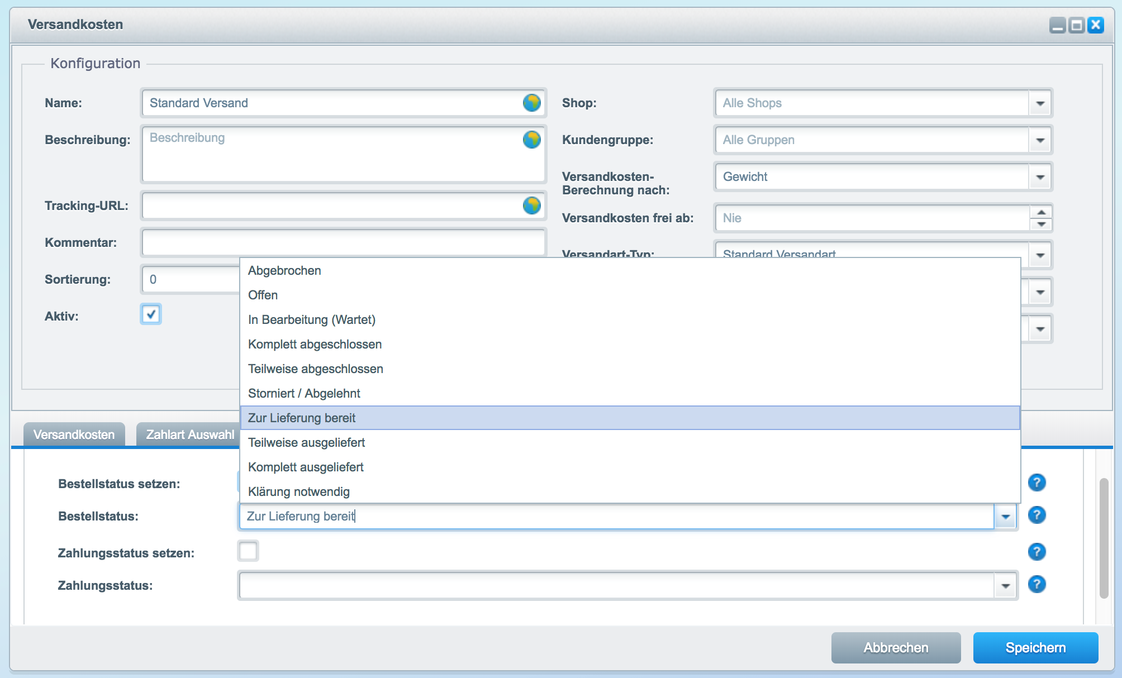Click into the Beschreibung text area
The width and height of the screenshot is (1122, 678).
coord(343,154)
